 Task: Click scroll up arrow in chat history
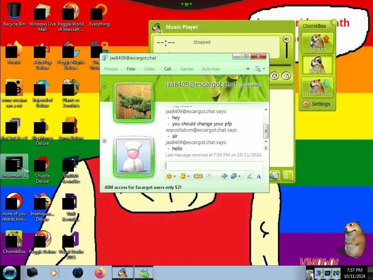[x=266, y=110]
